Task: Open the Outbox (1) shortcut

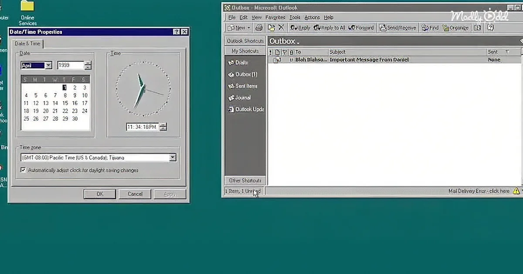Action: click(x=243, y=74)
